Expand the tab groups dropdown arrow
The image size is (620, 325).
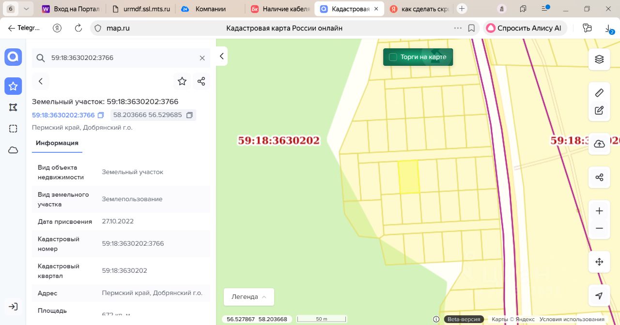[26, 9]
